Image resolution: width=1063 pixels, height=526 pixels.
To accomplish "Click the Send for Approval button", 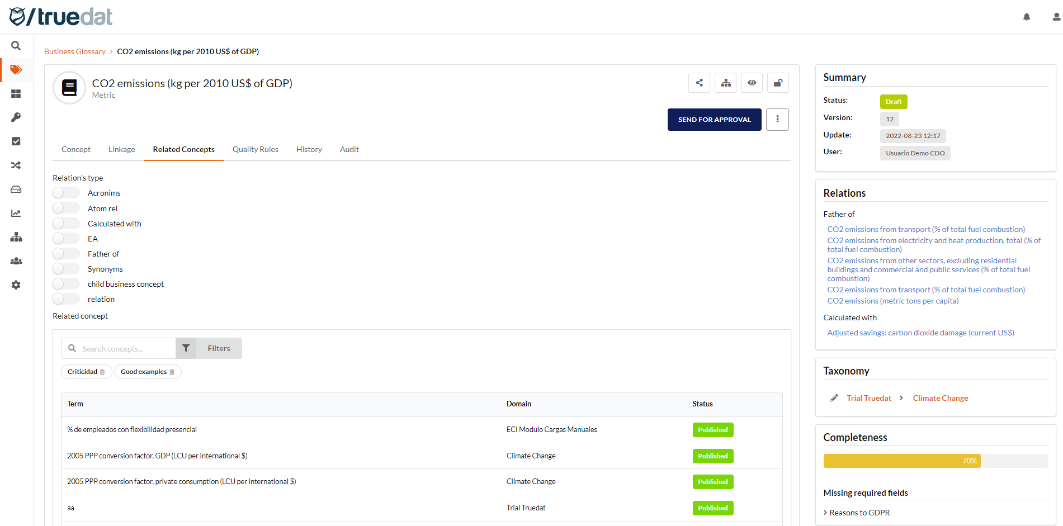I will point(714,120).
